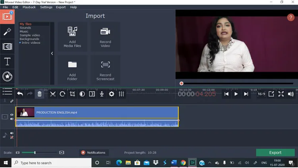Open the Import media tab icon

[x=7, y=17]
